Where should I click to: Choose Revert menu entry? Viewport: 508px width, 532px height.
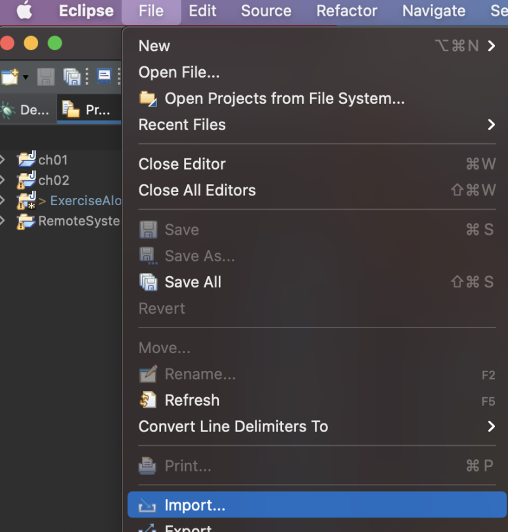coord(317,308)
